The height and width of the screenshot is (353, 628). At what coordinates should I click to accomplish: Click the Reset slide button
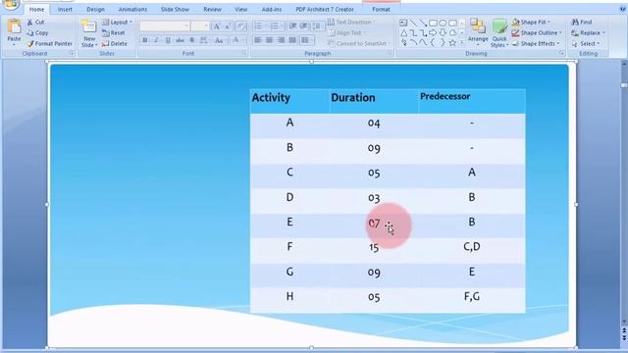click(x=114, y=33)
